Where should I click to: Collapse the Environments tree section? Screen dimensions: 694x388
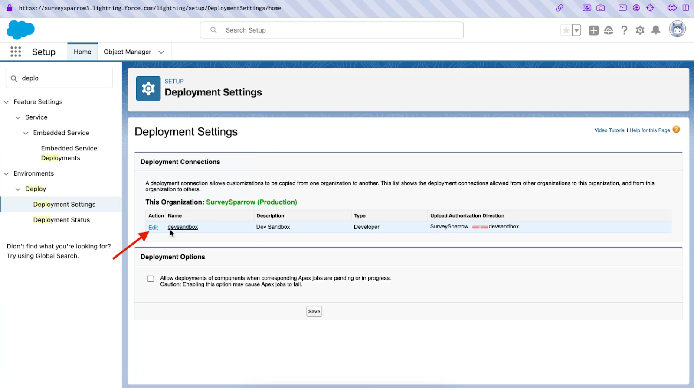7,174
